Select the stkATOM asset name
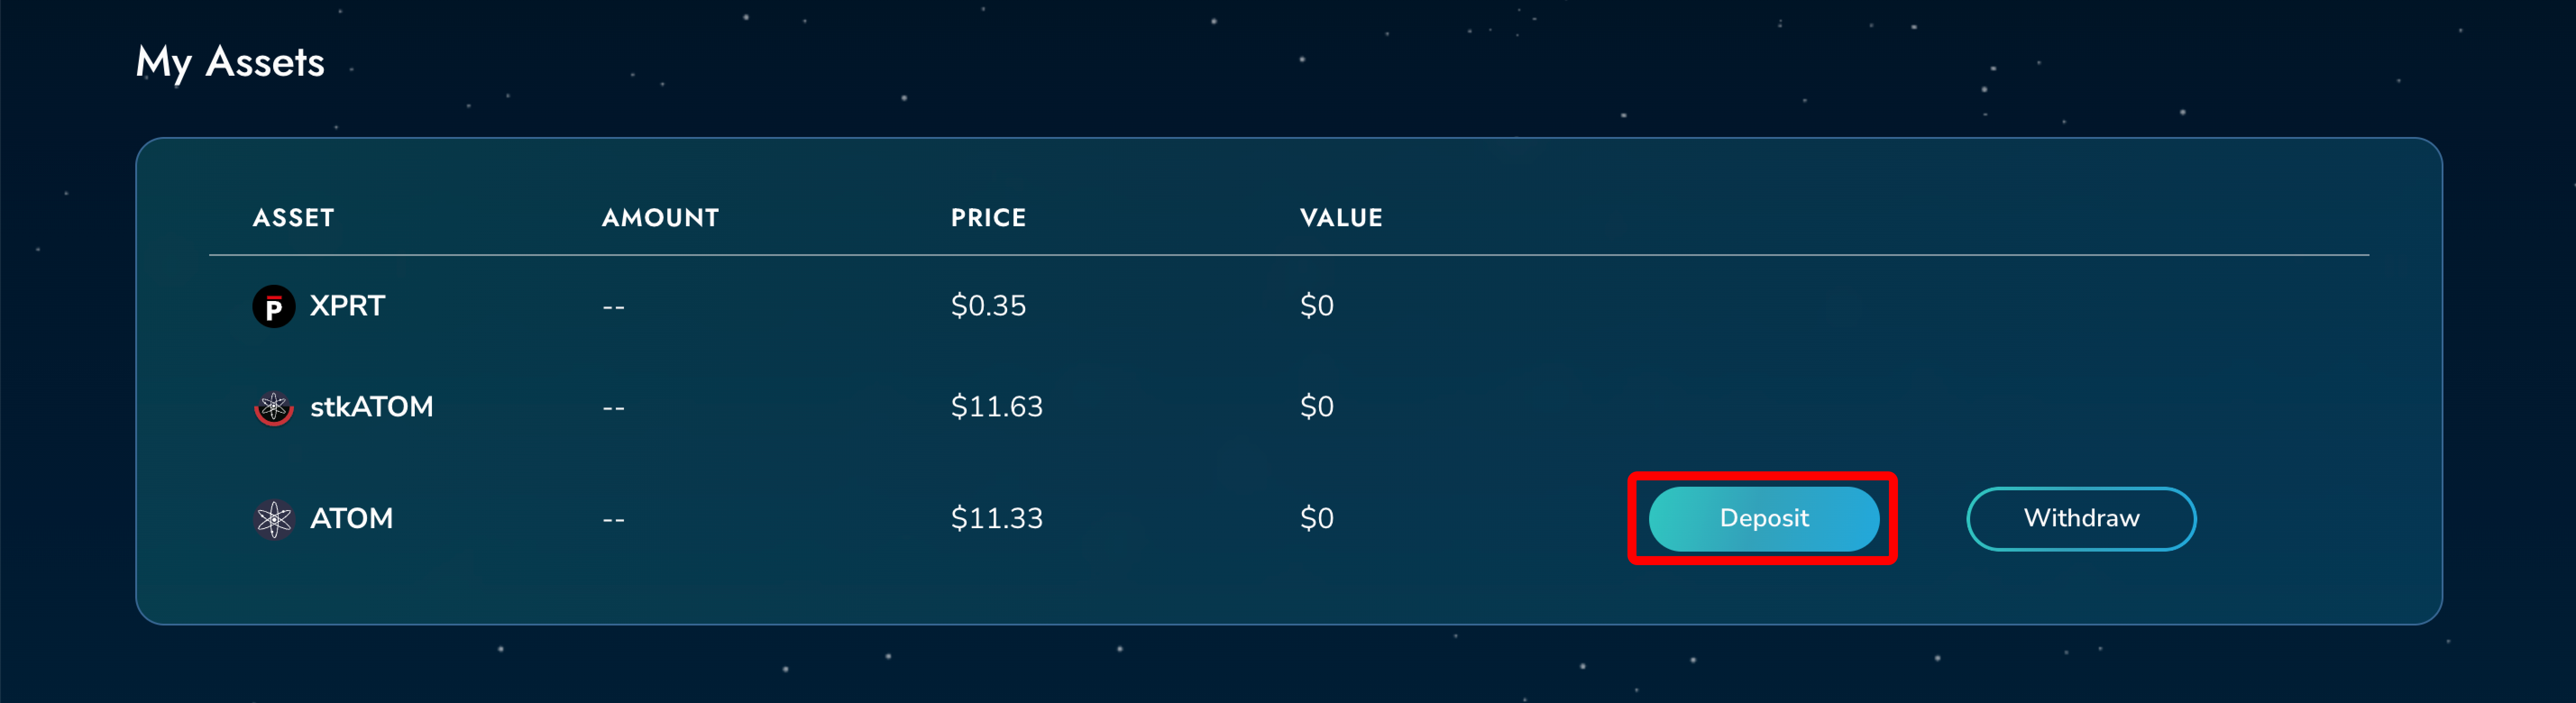 [x=371, y=407]
